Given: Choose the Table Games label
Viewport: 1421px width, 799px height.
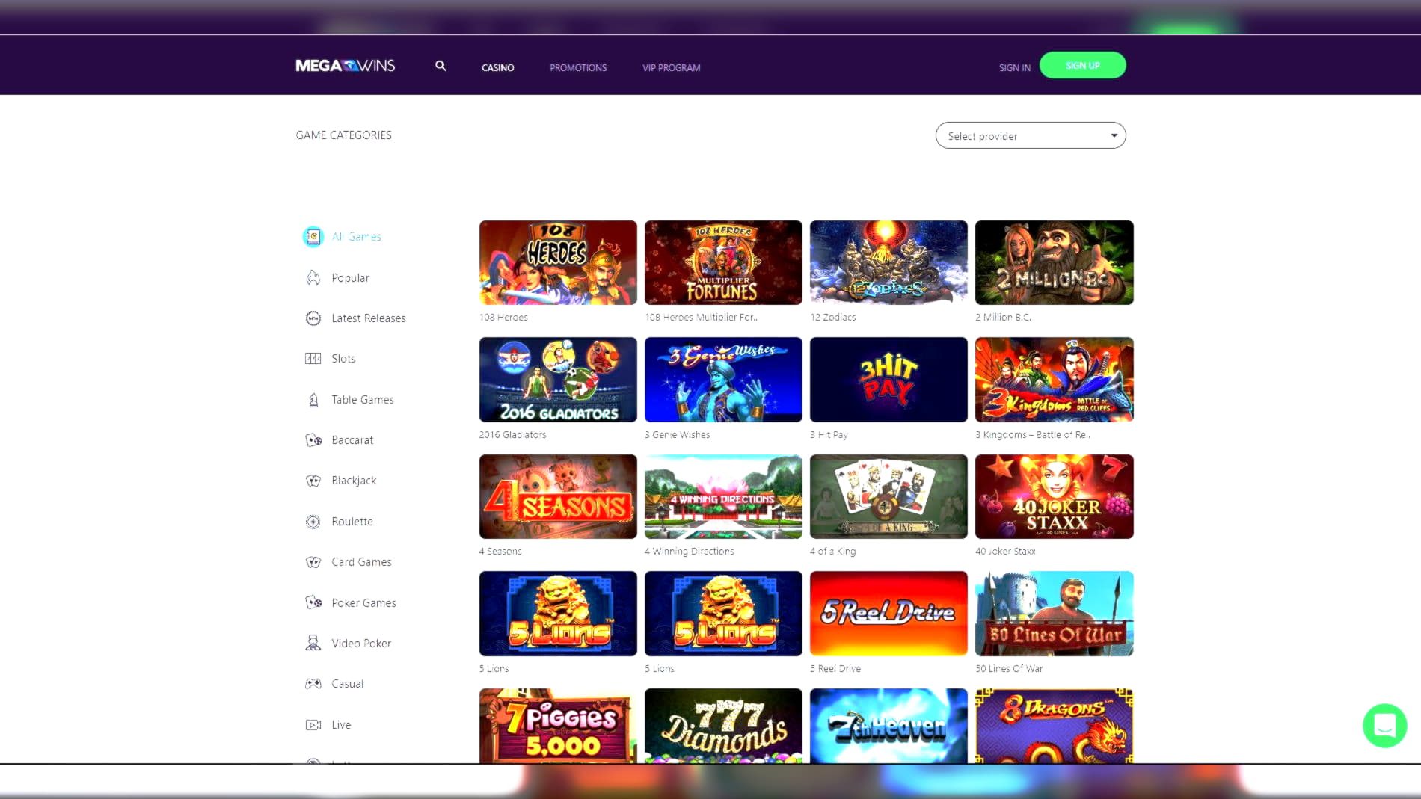Looking at the screenshot, I should 362,400.
